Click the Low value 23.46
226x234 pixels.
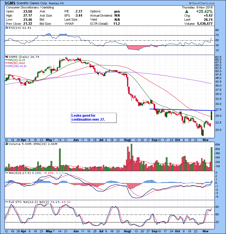(28, 19)
